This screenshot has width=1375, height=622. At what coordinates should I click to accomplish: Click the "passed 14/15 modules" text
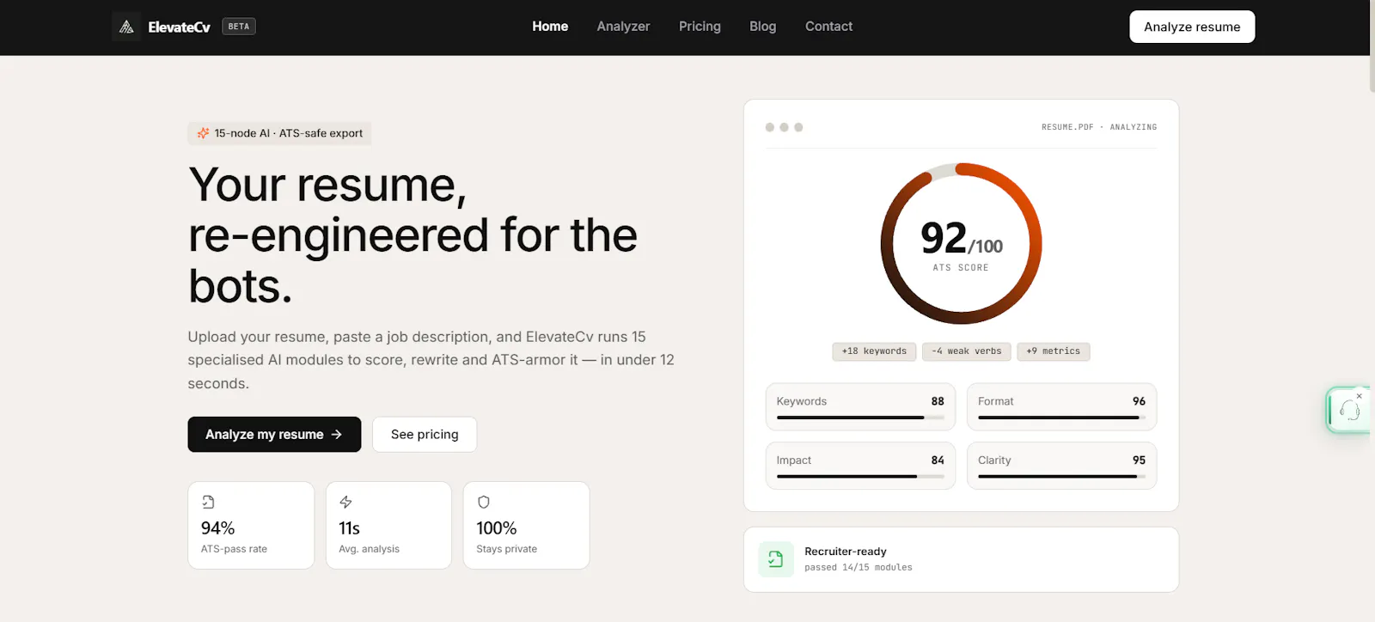(x=859, y=567)
